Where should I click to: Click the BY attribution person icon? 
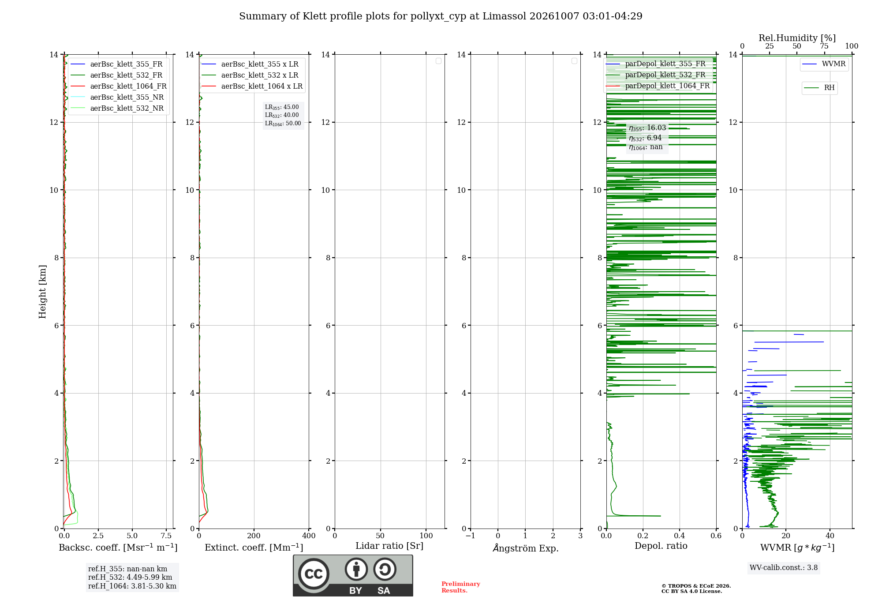click(x=356, y=569)
